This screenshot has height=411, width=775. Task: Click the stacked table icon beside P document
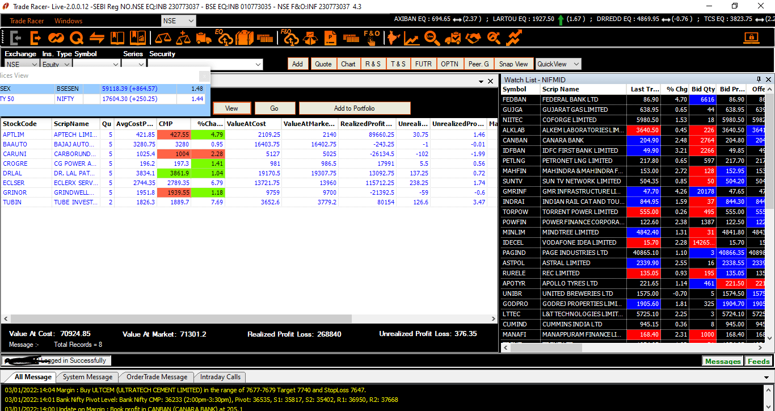(351, 39)
